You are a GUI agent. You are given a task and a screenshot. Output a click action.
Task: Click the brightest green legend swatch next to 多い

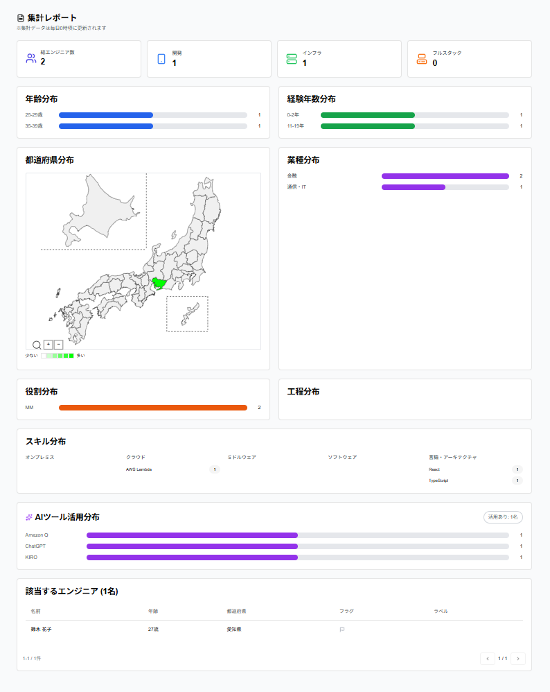(71, 356)
